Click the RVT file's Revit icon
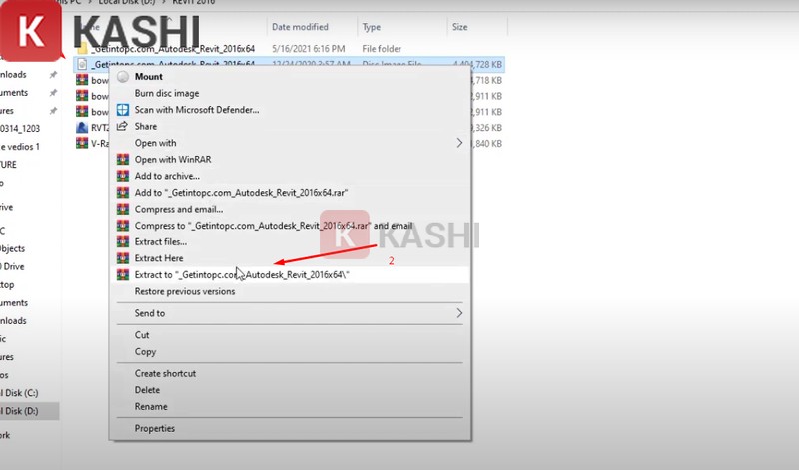This screenshot has height=470, width=799. [82, 128]
